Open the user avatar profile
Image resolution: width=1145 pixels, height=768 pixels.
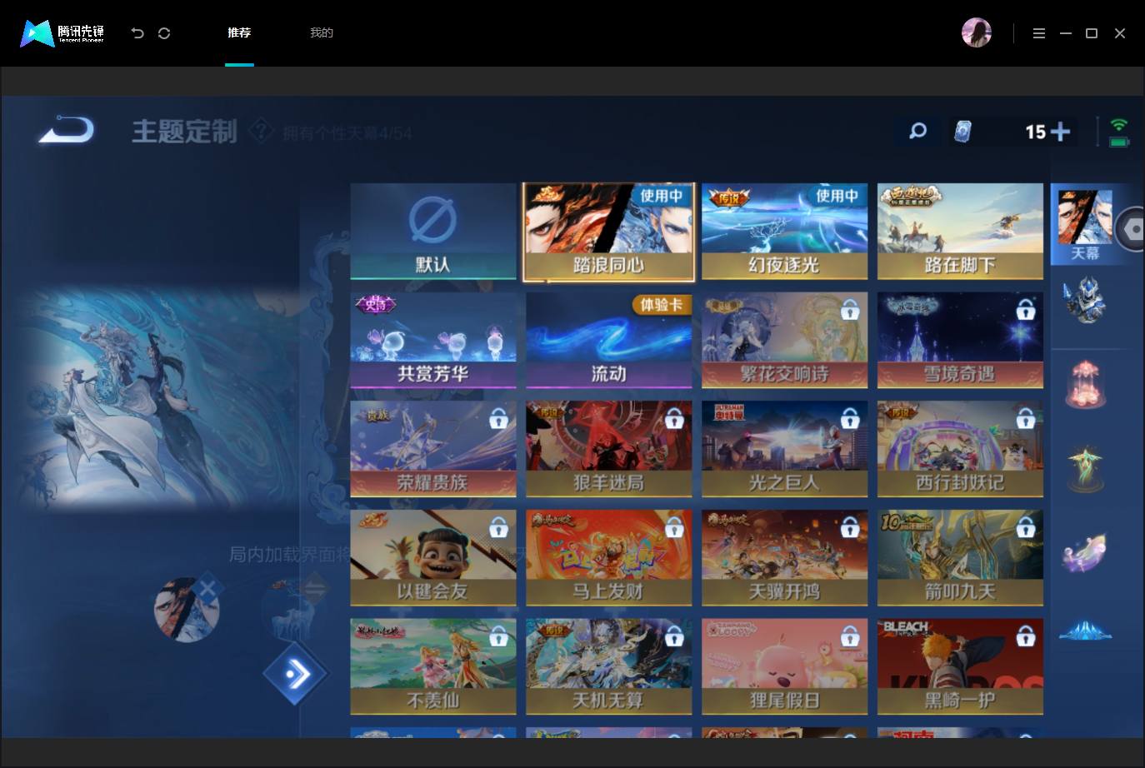[977, 32]
